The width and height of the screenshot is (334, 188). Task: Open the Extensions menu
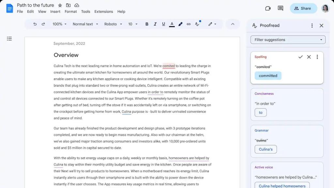[x=103, y=11]
